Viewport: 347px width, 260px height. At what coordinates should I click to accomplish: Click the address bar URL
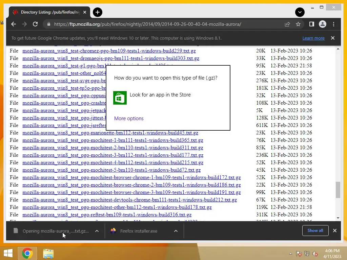click(x=148, y=24)
